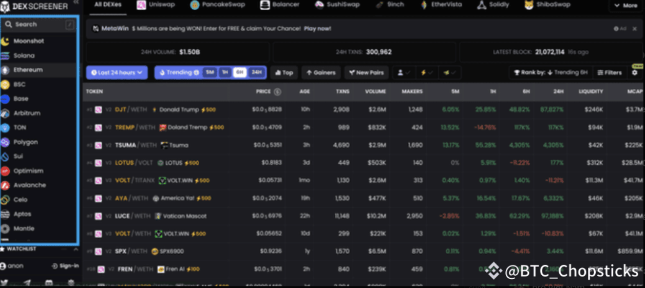This screenshot has height=288, width=645.
Task: Collapse sidebar with double-chevron icon
Action: [76, 3]
